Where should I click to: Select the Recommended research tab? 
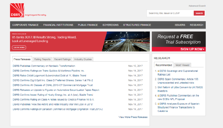coord(164,65)
